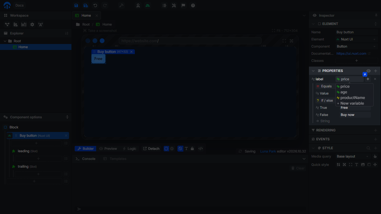Screen dimensions: 381x214
Task: Choose New variable in the dropdown
Action: click(x=354, y=103)
